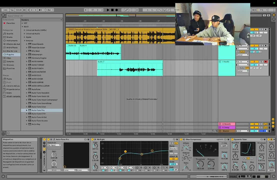Viewport: 277px width, 180px height.
Task: Click the Tap tempo button
Action: click(12, 10)
